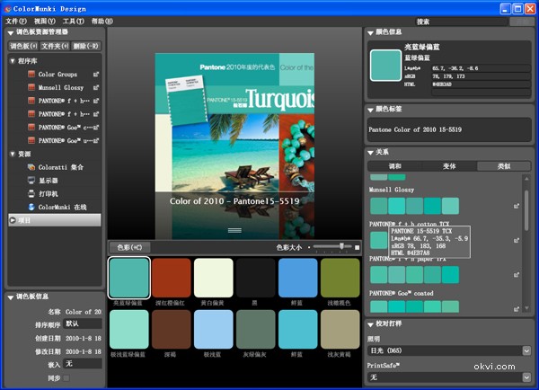Select the 浅橄榄色 olive swatch
This screenshot has width=539, height=390.
click(340, 278)
